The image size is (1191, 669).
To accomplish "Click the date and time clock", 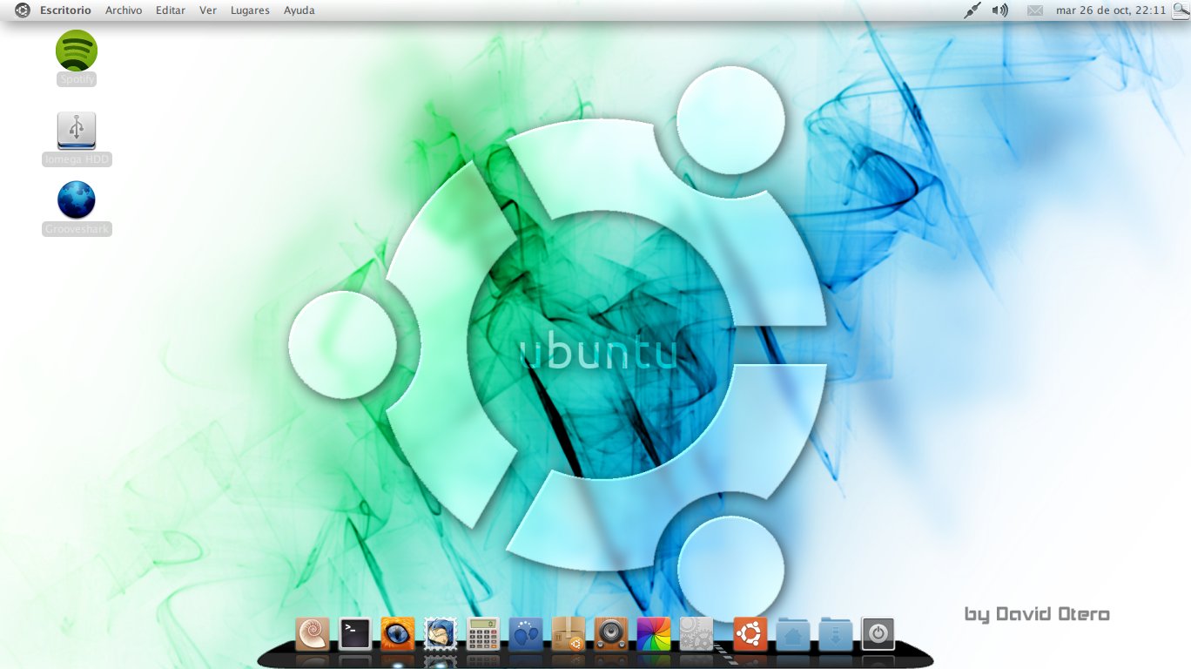I will pyautogui.click(x=1110, y=10).
